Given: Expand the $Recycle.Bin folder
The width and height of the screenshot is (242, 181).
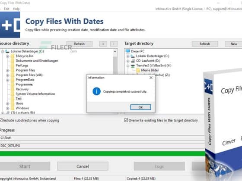Looking at the screenshot, I should [8, 56].
